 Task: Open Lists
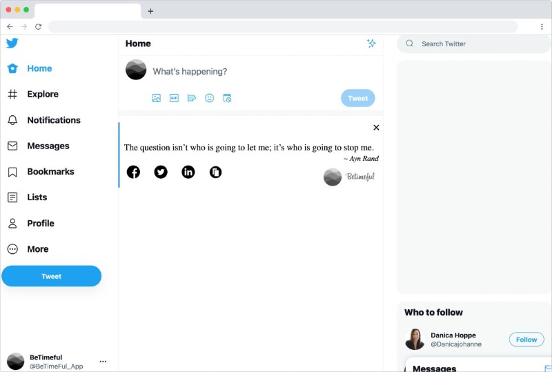point(28,197)
